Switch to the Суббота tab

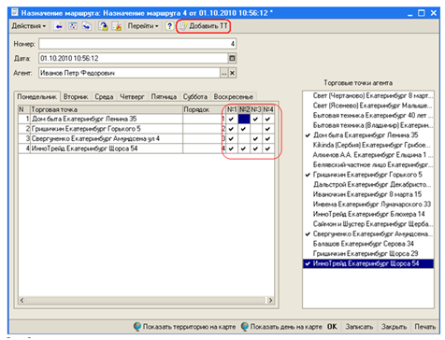(x=195, y=97)
